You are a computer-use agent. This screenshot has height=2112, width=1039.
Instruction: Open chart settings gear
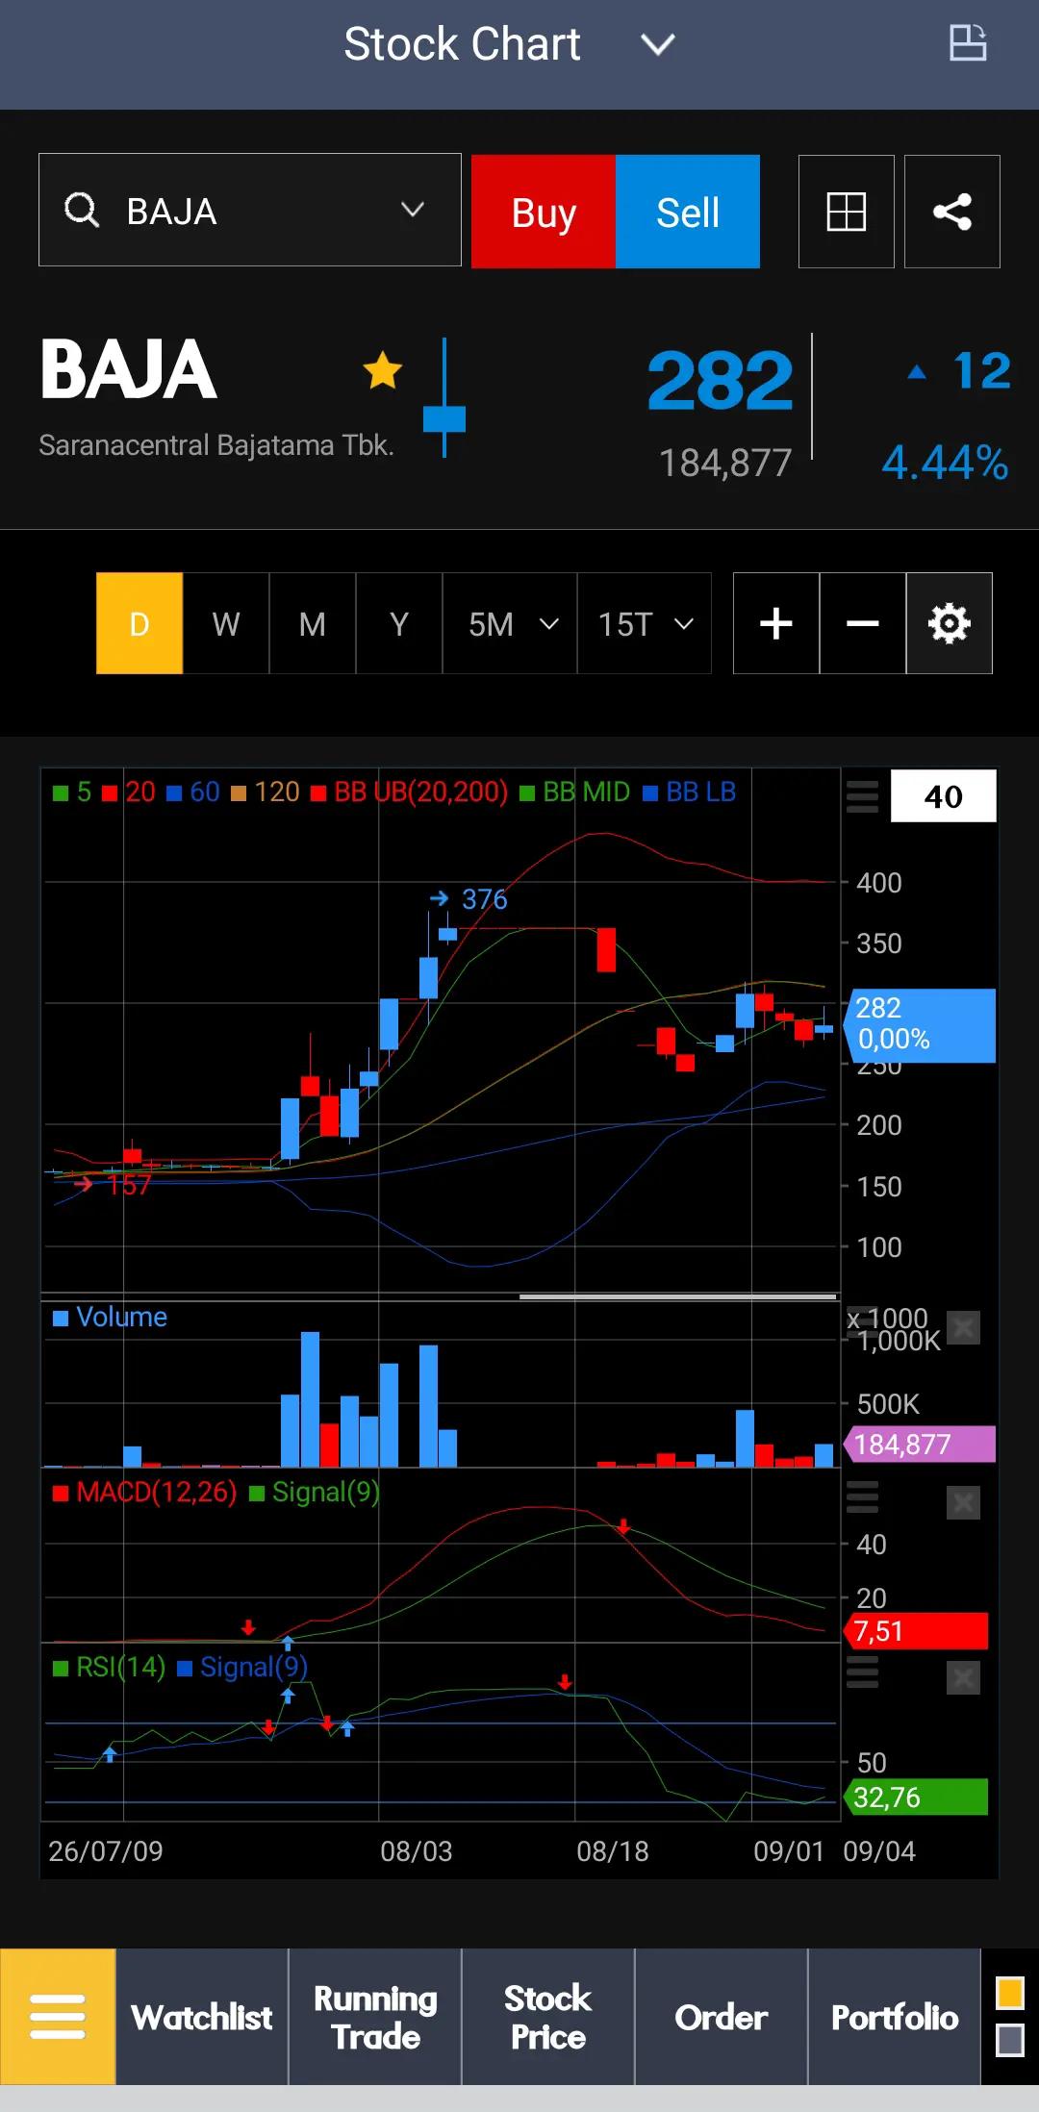[x=950, y=623]
